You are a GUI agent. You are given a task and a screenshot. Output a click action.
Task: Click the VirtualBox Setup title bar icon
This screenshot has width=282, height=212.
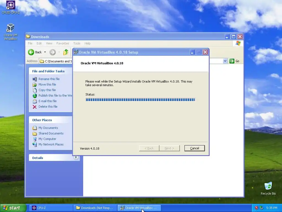point(76,52)
